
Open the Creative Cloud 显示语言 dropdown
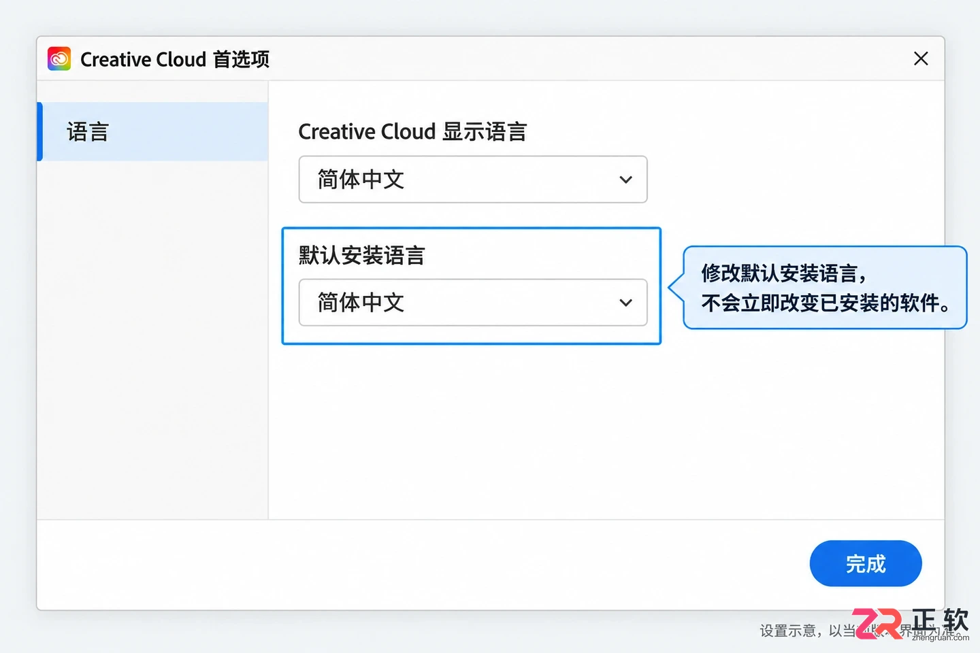pyautogui.click(x=473, y=180)
